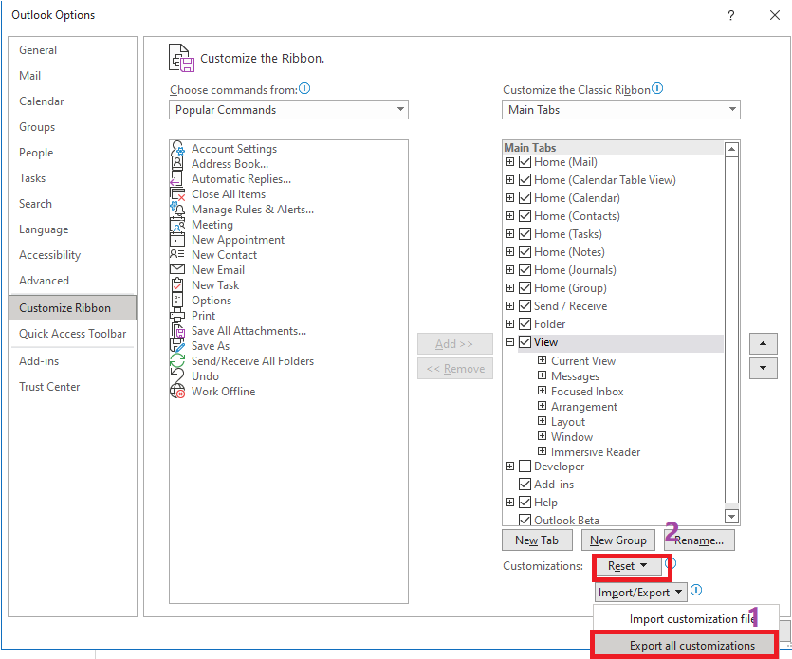
Task: Uncheck the View tab checkbox
Action: coord(525,342)
